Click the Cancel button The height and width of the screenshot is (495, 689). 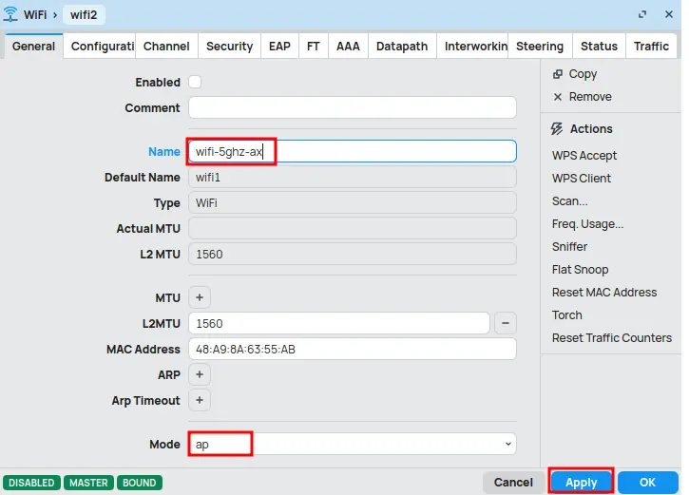click(512, 483)
